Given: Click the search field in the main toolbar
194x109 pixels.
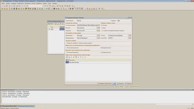Looking at the screenshot, I should [35, 6].
